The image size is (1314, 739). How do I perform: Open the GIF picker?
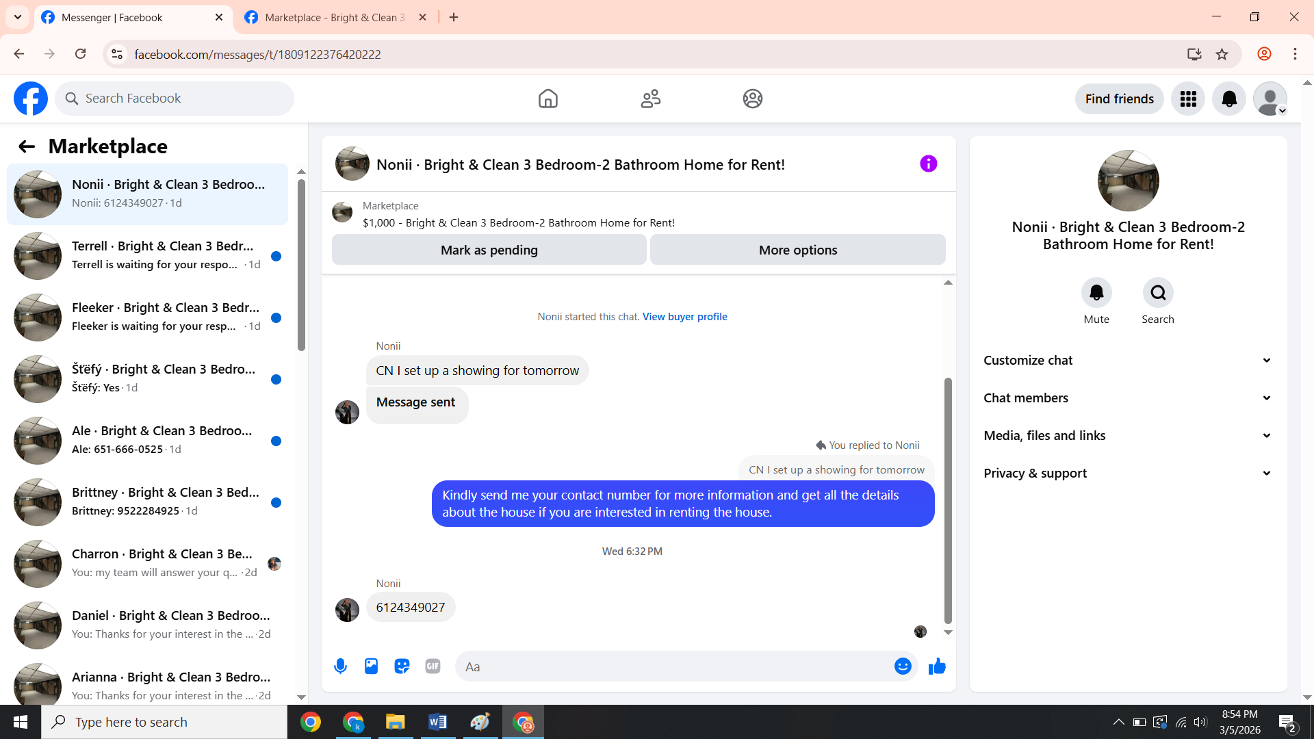[x=433, y=666]
